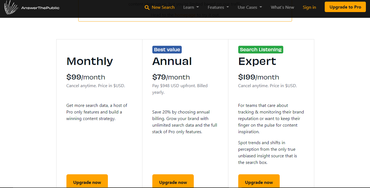Click 'Get more search data' description
This screenshot has height=188, width=370.
(97, 112)
